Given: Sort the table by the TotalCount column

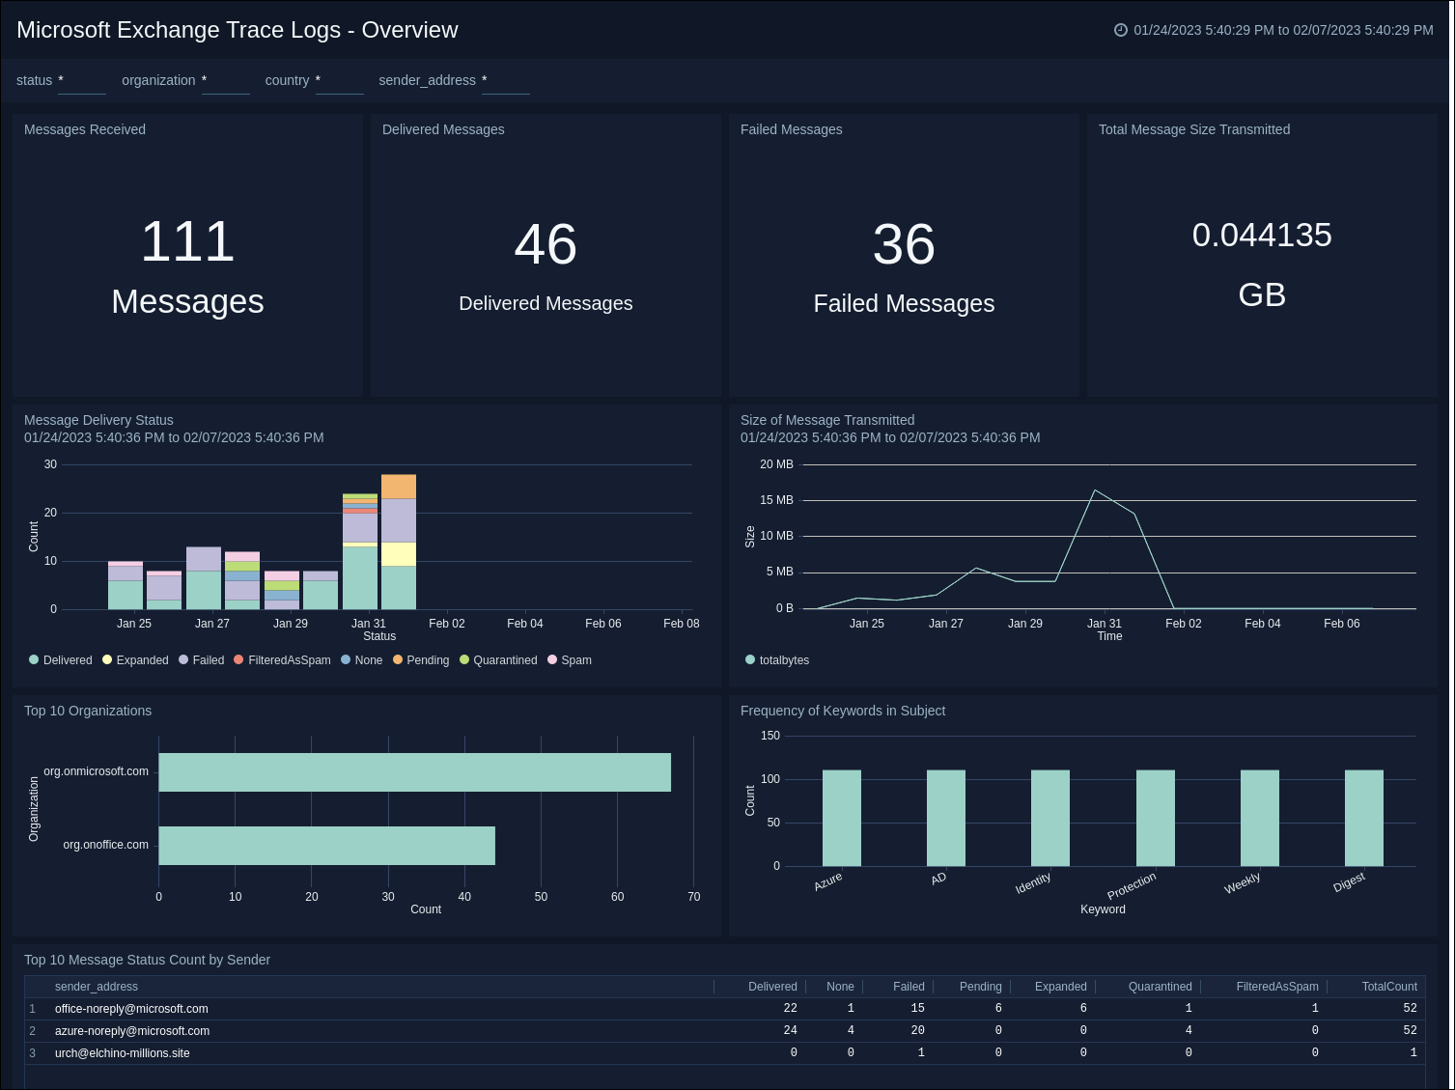Looking at the screenshot, I should [x=1388, y=986].
